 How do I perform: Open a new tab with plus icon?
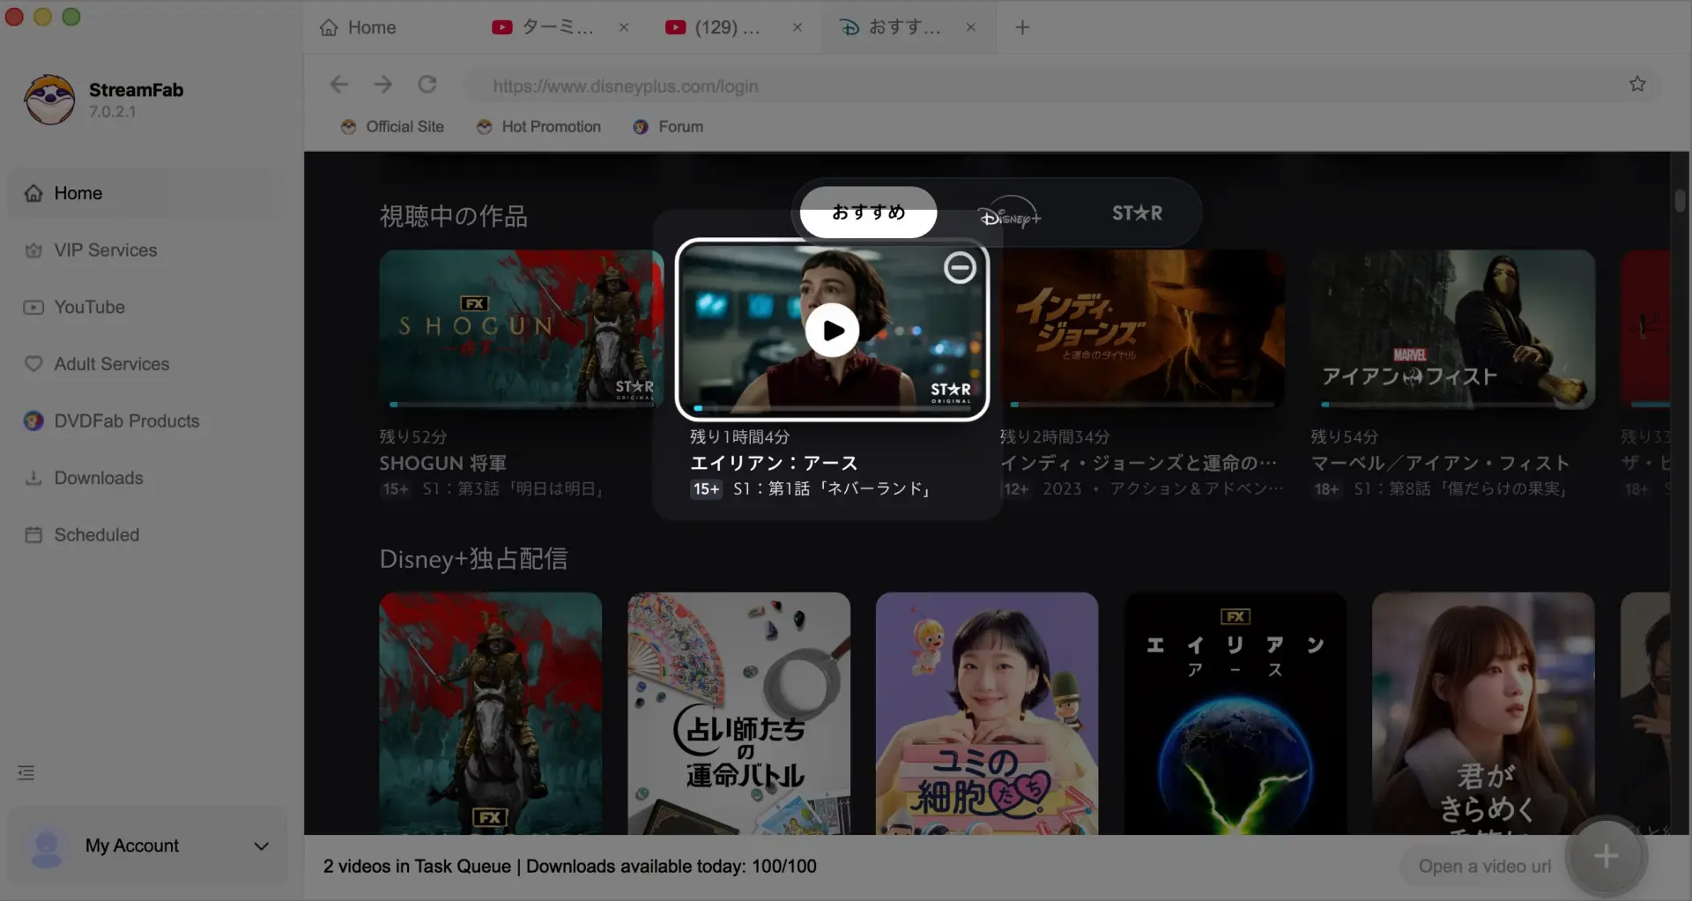pyautogui.click(x=1022, y=27)
